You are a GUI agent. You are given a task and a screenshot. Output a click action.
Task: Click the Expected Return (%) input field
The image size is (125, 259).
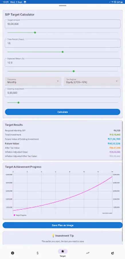coord(63,63)
